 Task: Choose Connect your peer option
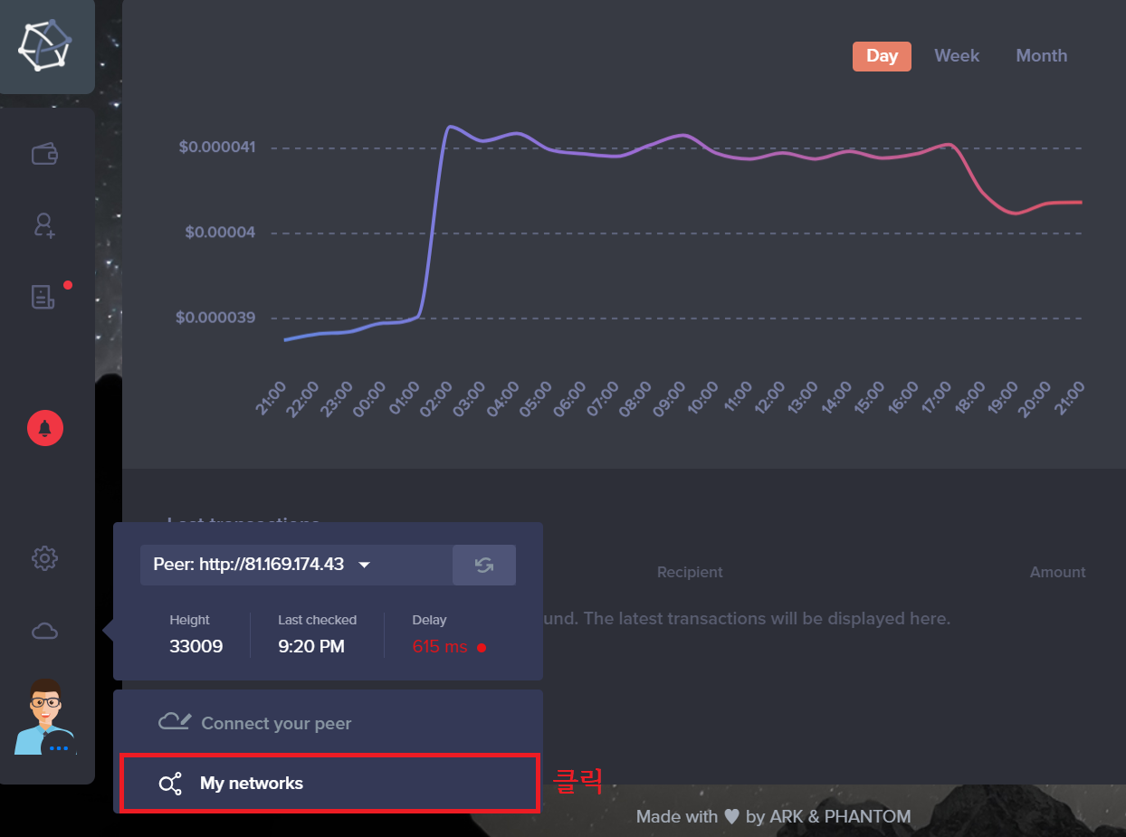click(328, 723)
